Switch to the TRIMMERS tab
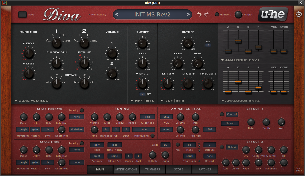 tap(152, 169)
